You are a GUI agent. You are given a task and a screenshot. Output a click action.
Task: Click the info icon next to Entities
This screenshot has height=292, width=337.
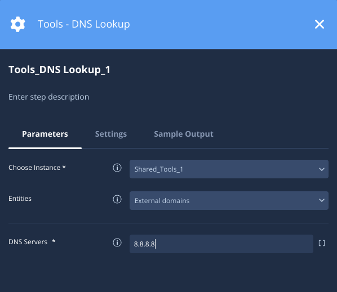(117, 199)
